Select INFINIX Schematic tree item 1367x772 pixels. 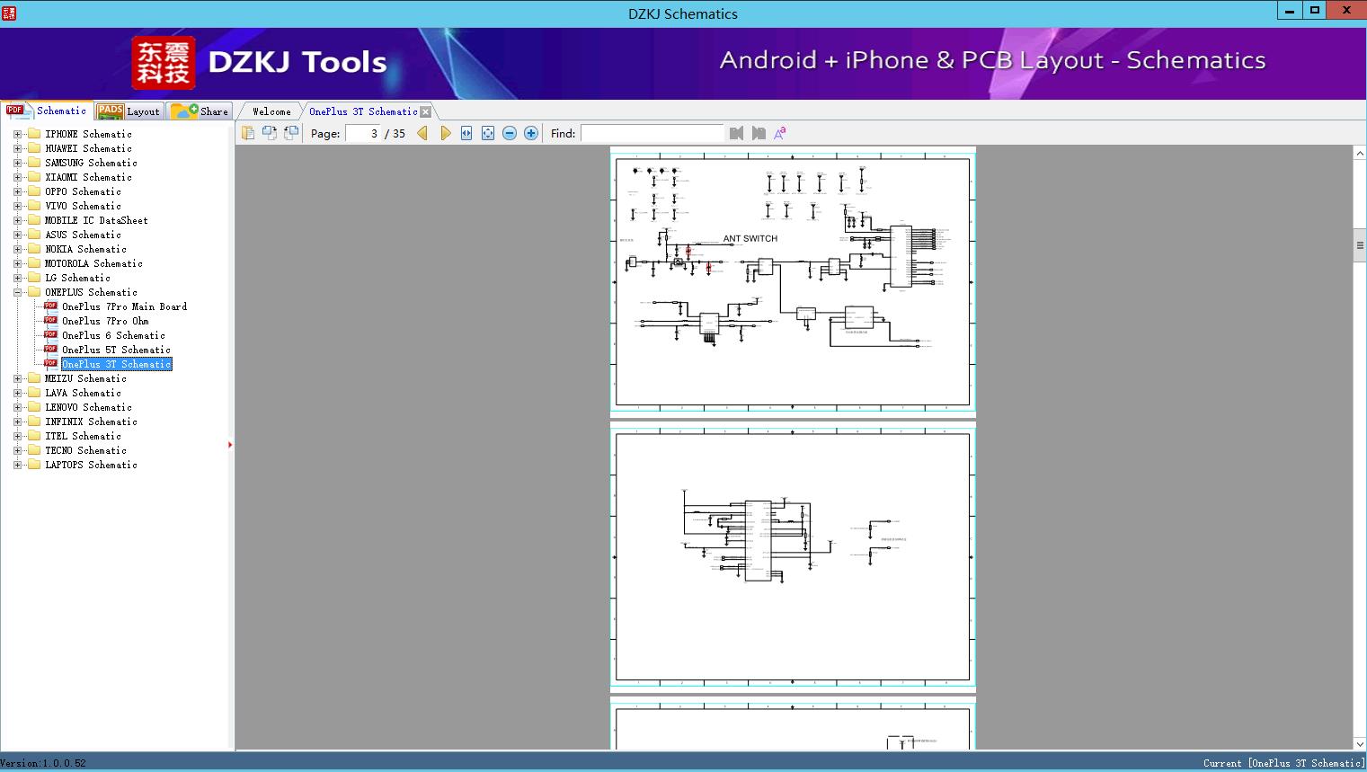91,421
